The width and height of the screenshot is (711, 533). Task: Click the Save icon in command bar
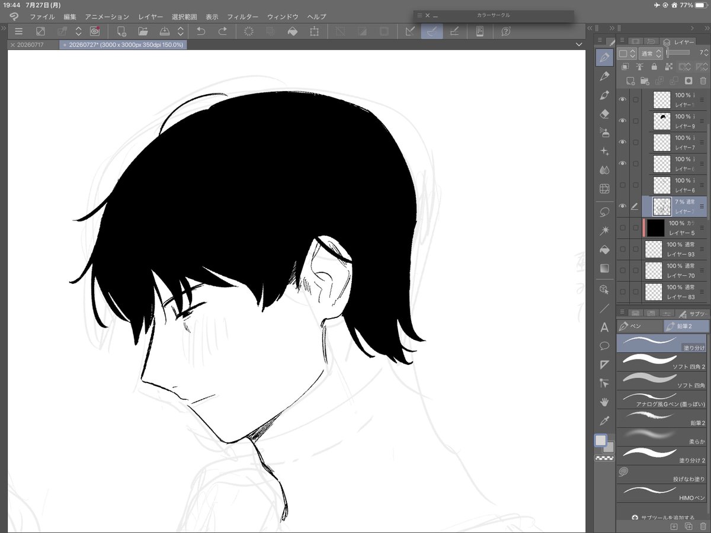click(x=165, y=31)
